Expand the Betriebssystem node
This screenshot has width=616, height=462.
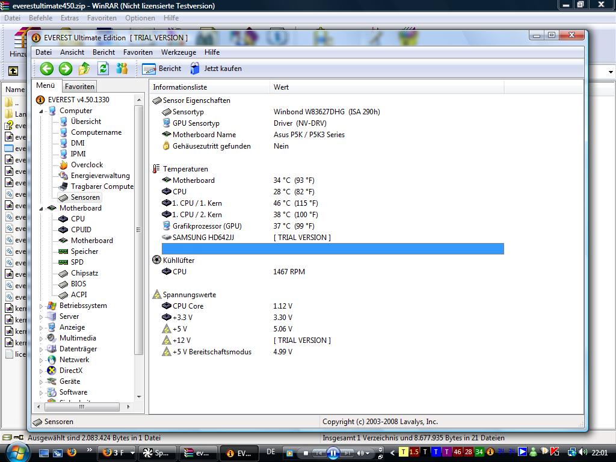click(42, 306)
